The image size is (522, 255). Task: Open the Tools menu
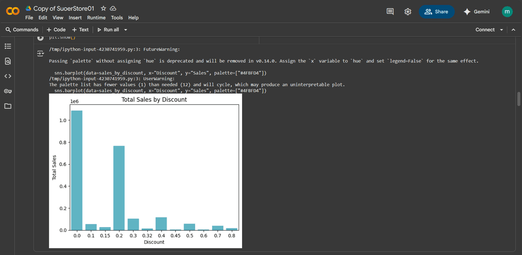click(x=117, y=18)
